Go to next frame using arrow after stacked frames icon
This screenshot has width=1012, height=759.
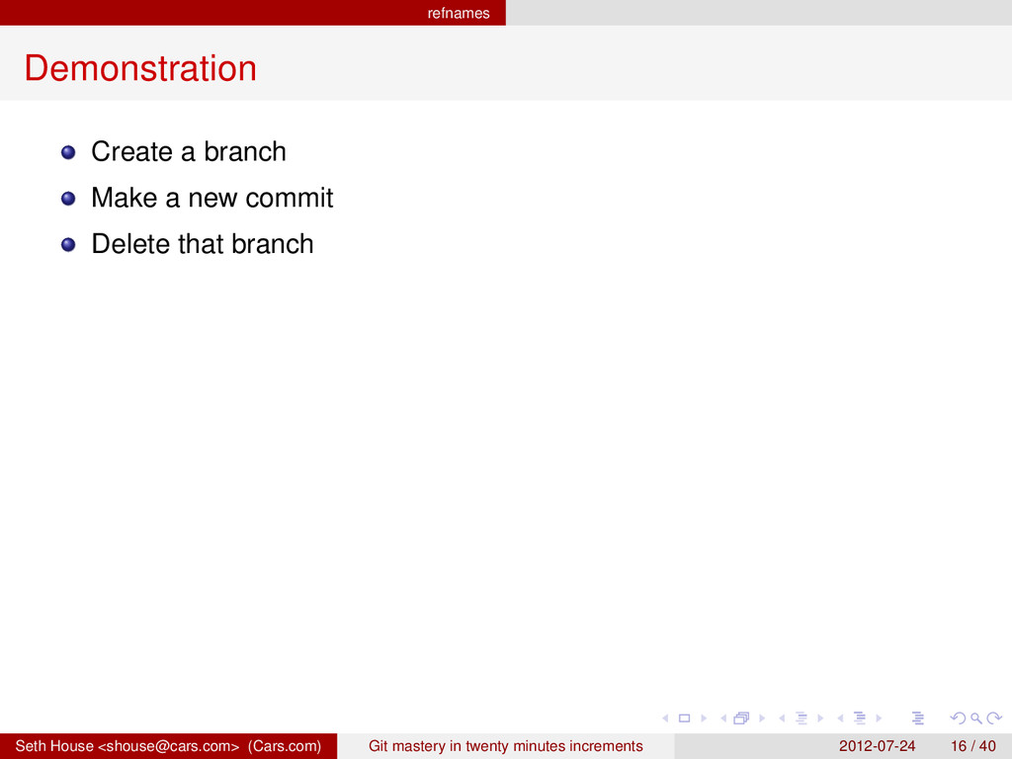(x=762, y=718)
